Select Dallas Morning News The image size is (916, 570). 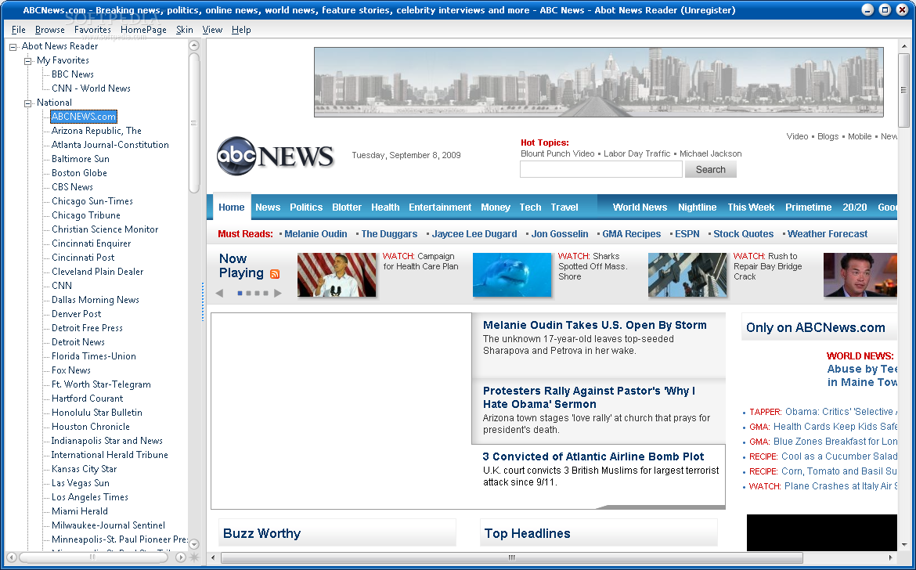pos(96,300)
